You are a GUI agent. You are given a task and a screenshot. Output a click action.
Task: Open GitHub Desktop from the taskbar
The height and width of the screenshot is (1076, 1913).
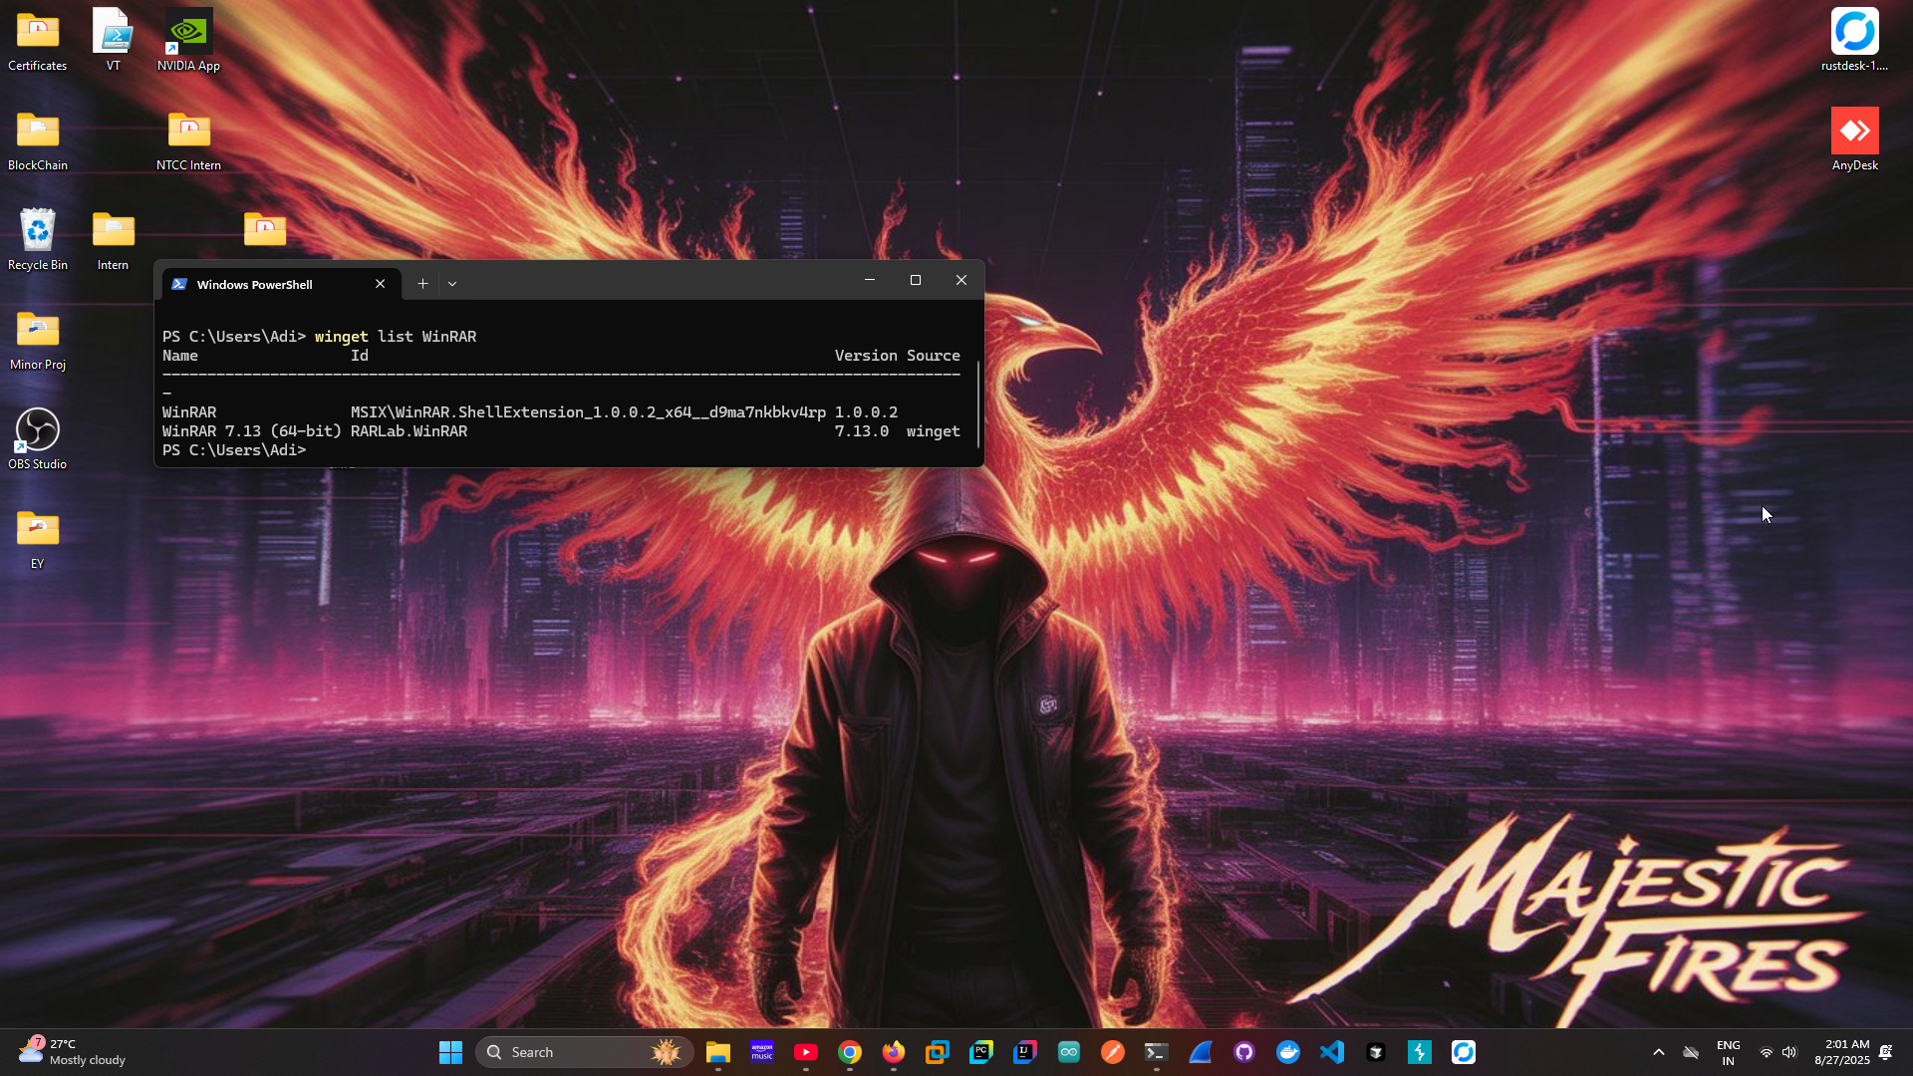pos(1244,1052)
